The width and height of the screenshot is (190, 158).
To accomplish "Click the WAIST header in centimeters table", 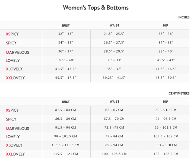I will [x=115, y=102].
